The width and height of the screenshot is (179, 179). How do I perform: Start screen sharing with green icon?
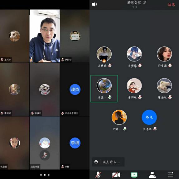click(134, 175)
